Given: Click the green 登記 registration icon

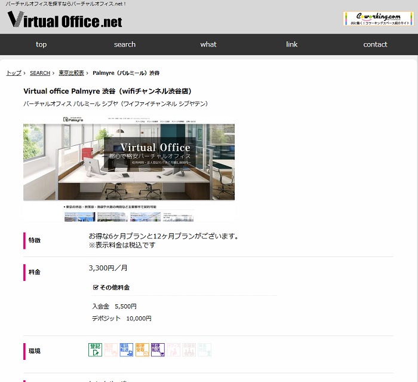Looking at the screenshot, I should tap(96, 350).
